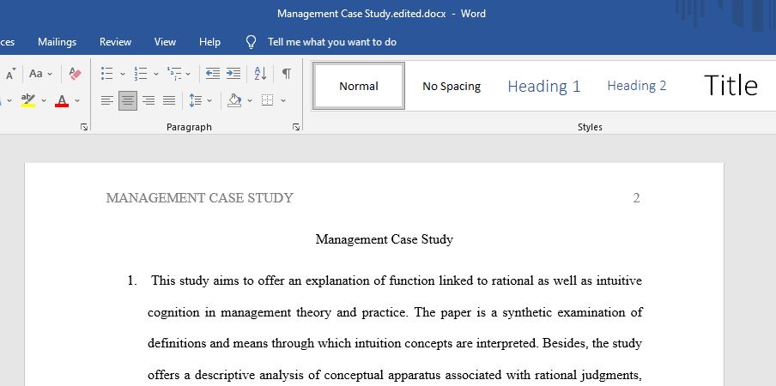
Task: Expand shading color dropdown arrow
Action: 250,101
